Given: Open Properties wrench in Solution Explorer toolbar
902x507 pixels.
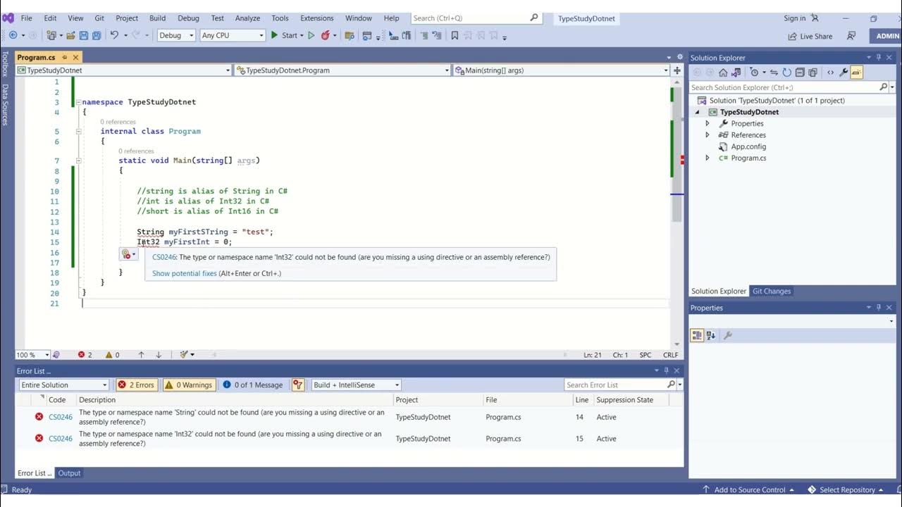Looking at the screenshot, I should pos(844,72).
